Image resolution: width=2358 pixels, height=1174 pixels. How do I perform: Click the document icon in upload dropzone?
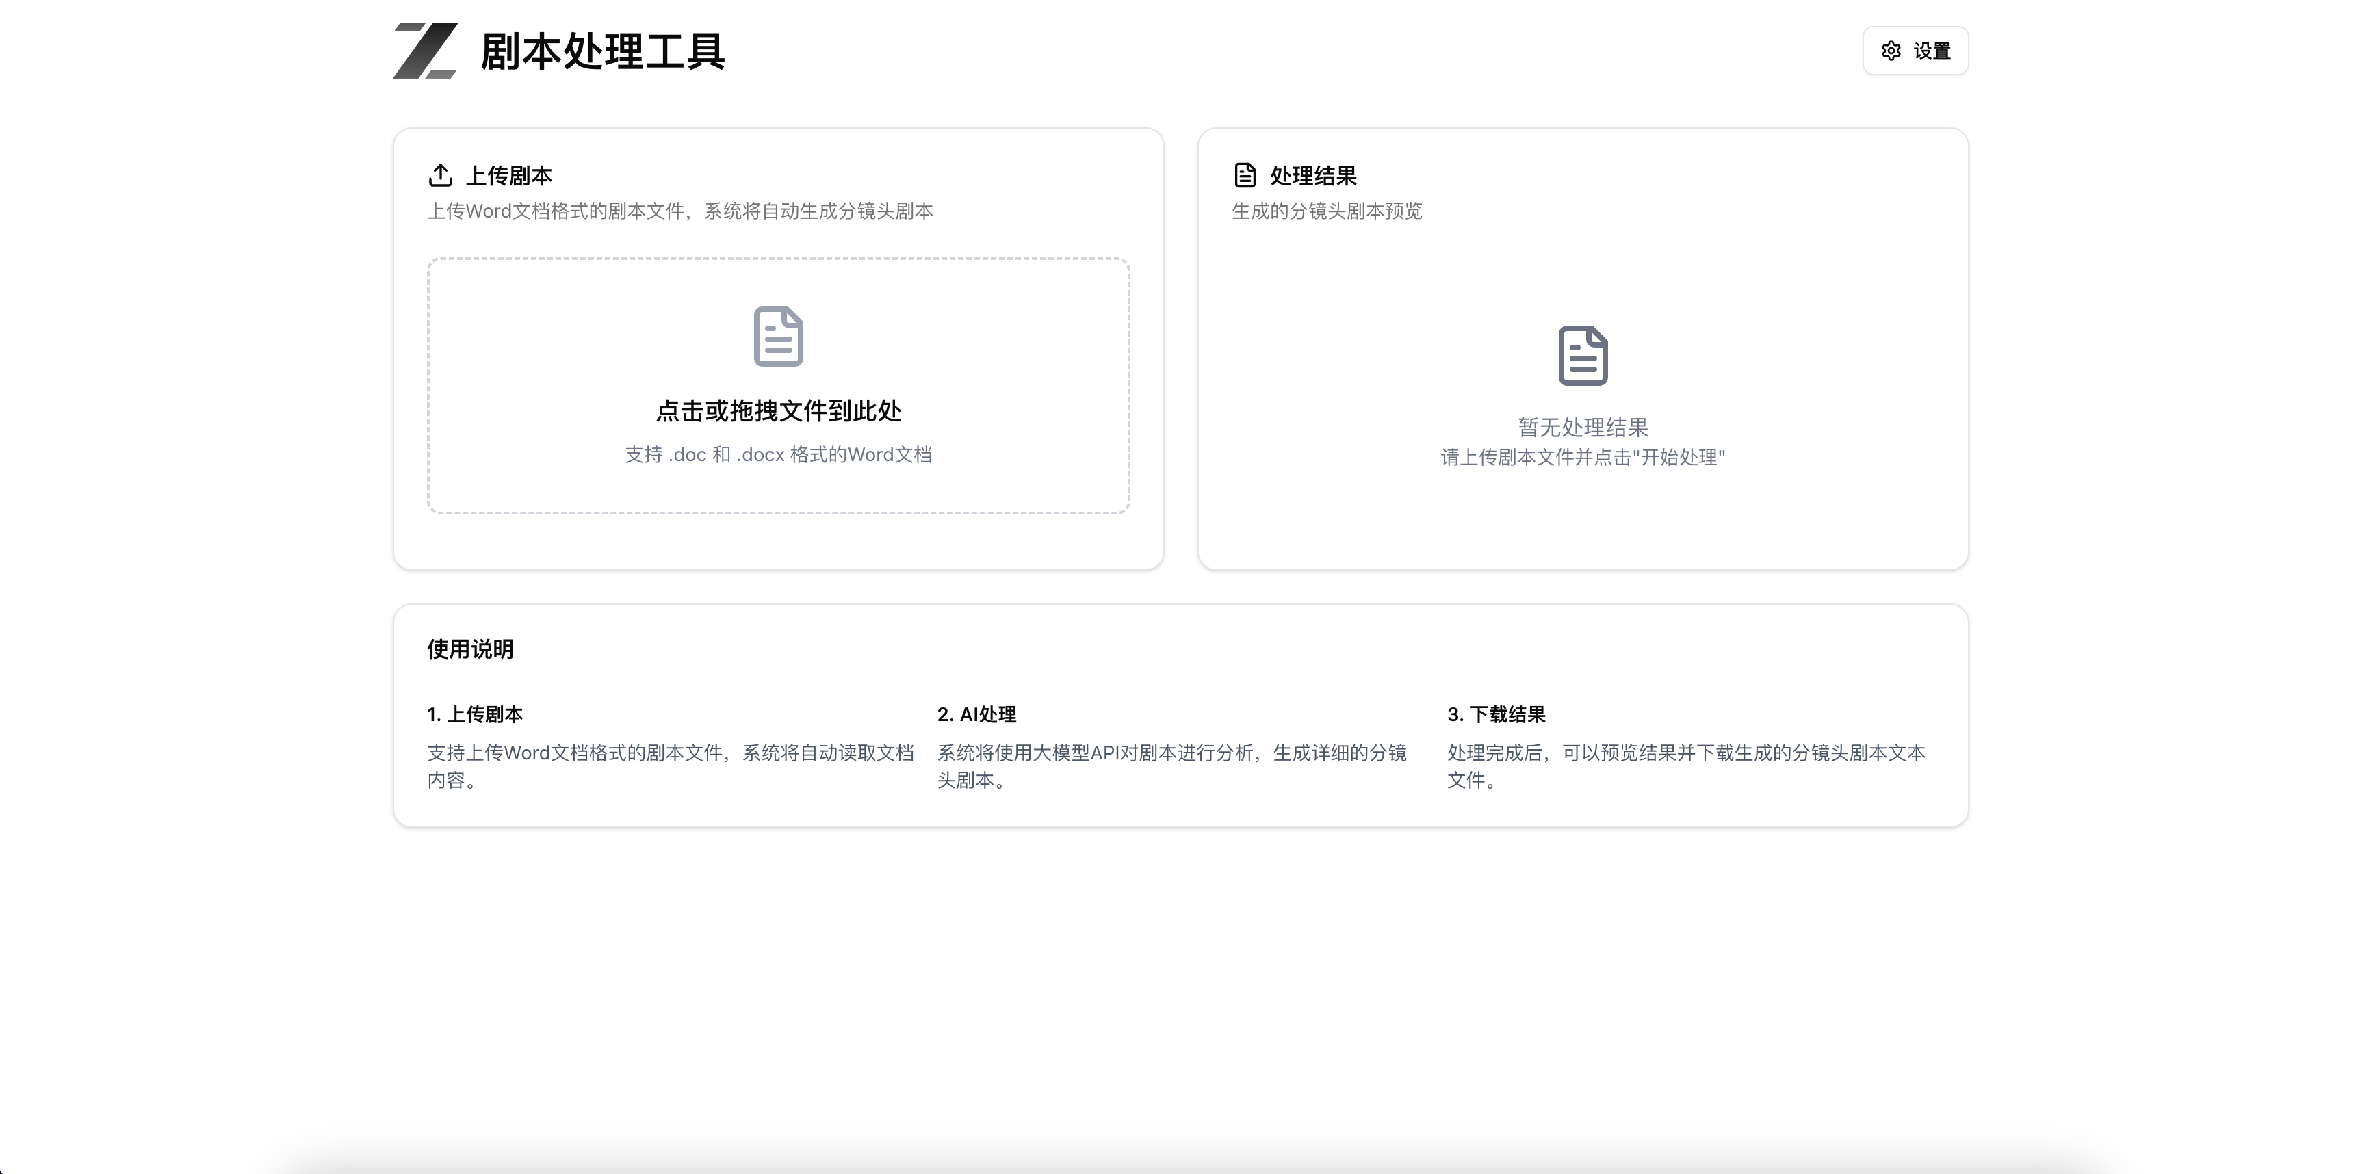click(x=778, y=336)
